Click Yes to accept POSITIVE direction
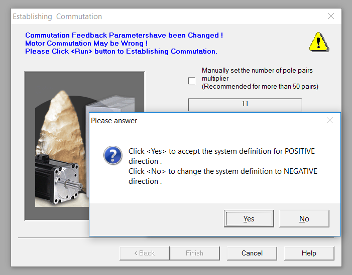Screen dimensions: 352x275 249,218
